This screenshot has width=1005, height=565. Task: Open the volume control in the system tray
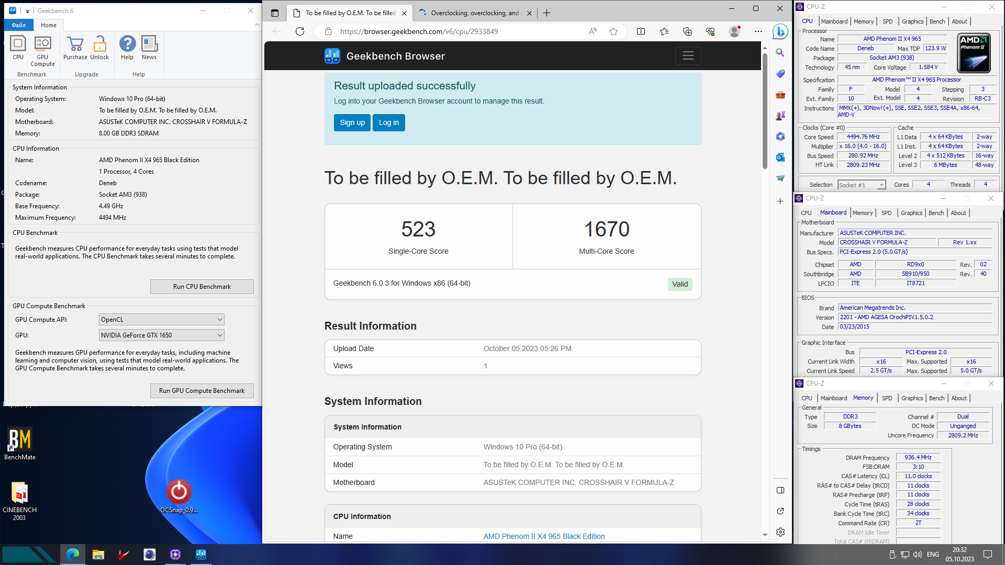tap(917, 555)
